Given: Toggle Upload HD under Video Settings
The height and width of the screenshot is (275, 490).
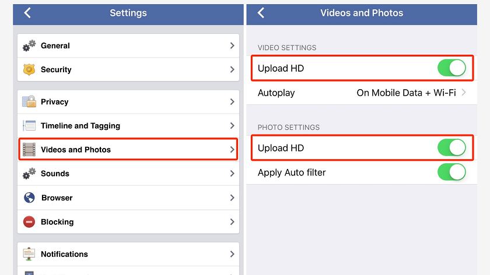Looking at the screenshot, I should pyautogui.click(x=452, y=68).
